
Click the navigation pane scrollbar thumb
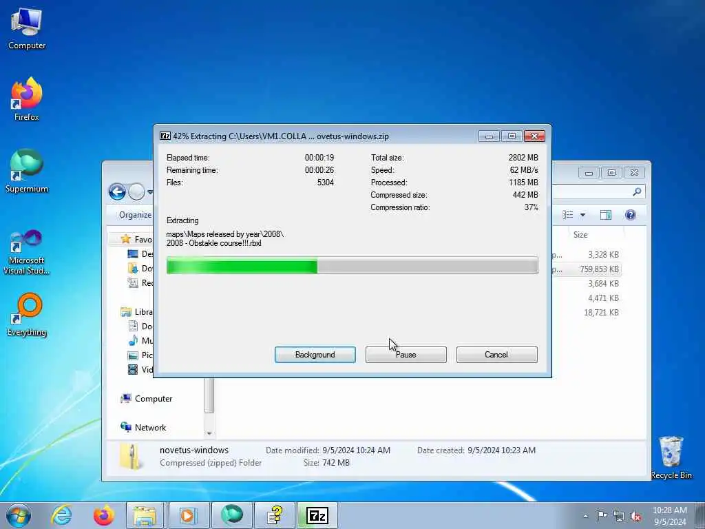(x=209, y=395)
